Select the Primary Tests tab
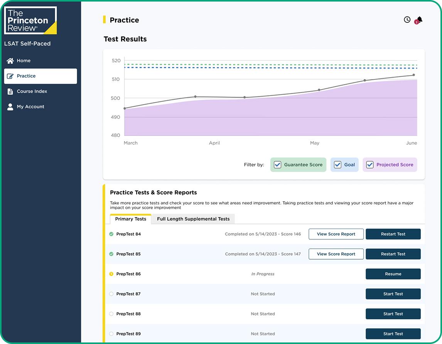Image resolution: width=442 pixels, height=344 pixels. point(130,219)
